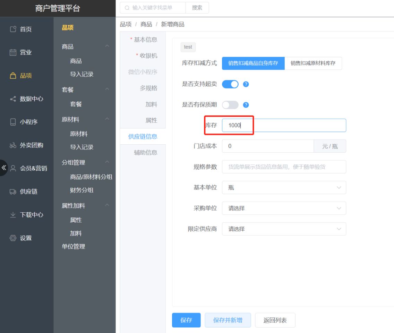Click 返回列表 button
Screen dimensions: 394x333
(x=275, y=320)
